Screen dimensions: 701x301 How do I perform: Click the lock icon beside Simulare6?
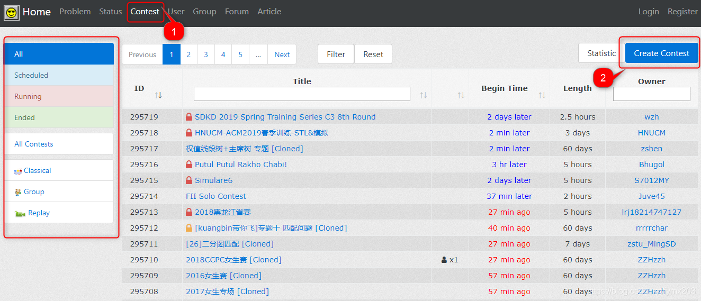pos(189,180)
